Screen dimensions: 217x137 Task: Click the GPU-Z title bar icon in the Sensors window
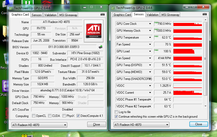click(x=113, y=8)
